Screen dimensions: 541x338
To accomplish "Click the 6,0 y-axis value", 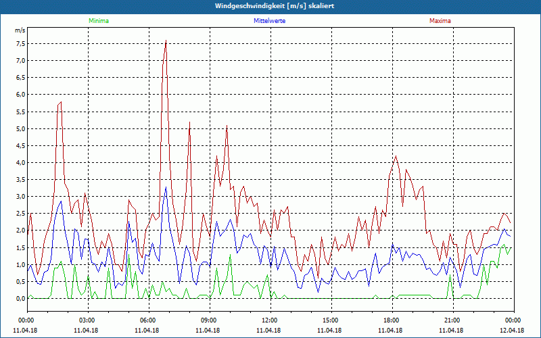I will point(21,95).
